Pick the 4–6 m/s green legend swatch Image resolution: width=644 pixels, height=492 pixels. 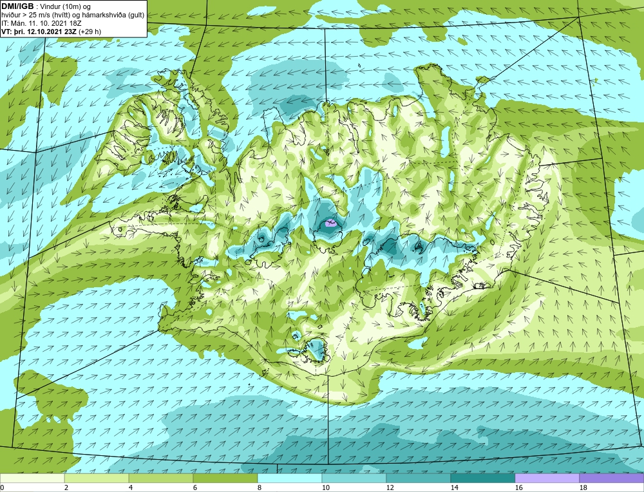point(161,478)
